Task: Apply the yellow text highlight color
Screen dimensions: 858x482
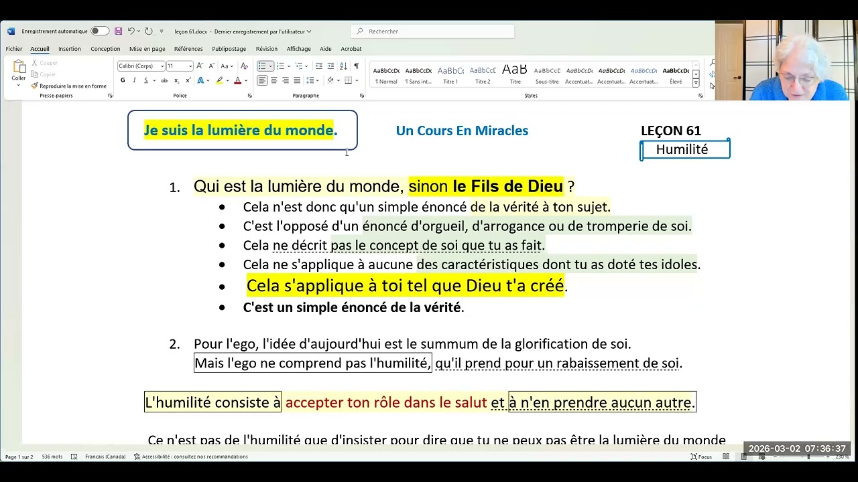Action: coord(219,80)
